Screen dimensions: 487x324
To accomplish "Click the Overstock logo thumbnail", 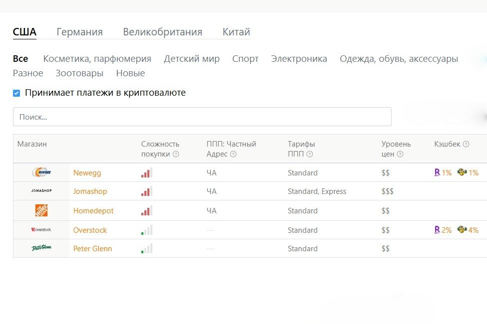I will tap(41, 230).
